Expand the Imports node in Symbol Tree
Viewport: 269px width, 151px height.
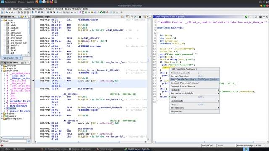tap(2, 66)
